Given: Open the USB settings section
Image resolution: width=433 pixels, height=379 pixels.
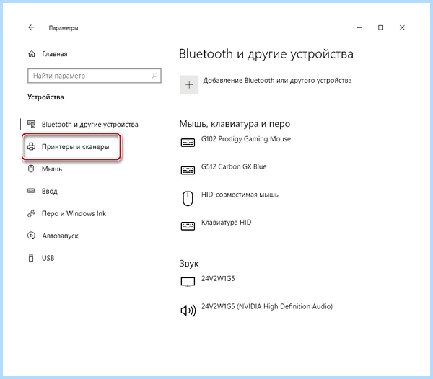Looking at the screenshot, I should (x=48, y=258).
